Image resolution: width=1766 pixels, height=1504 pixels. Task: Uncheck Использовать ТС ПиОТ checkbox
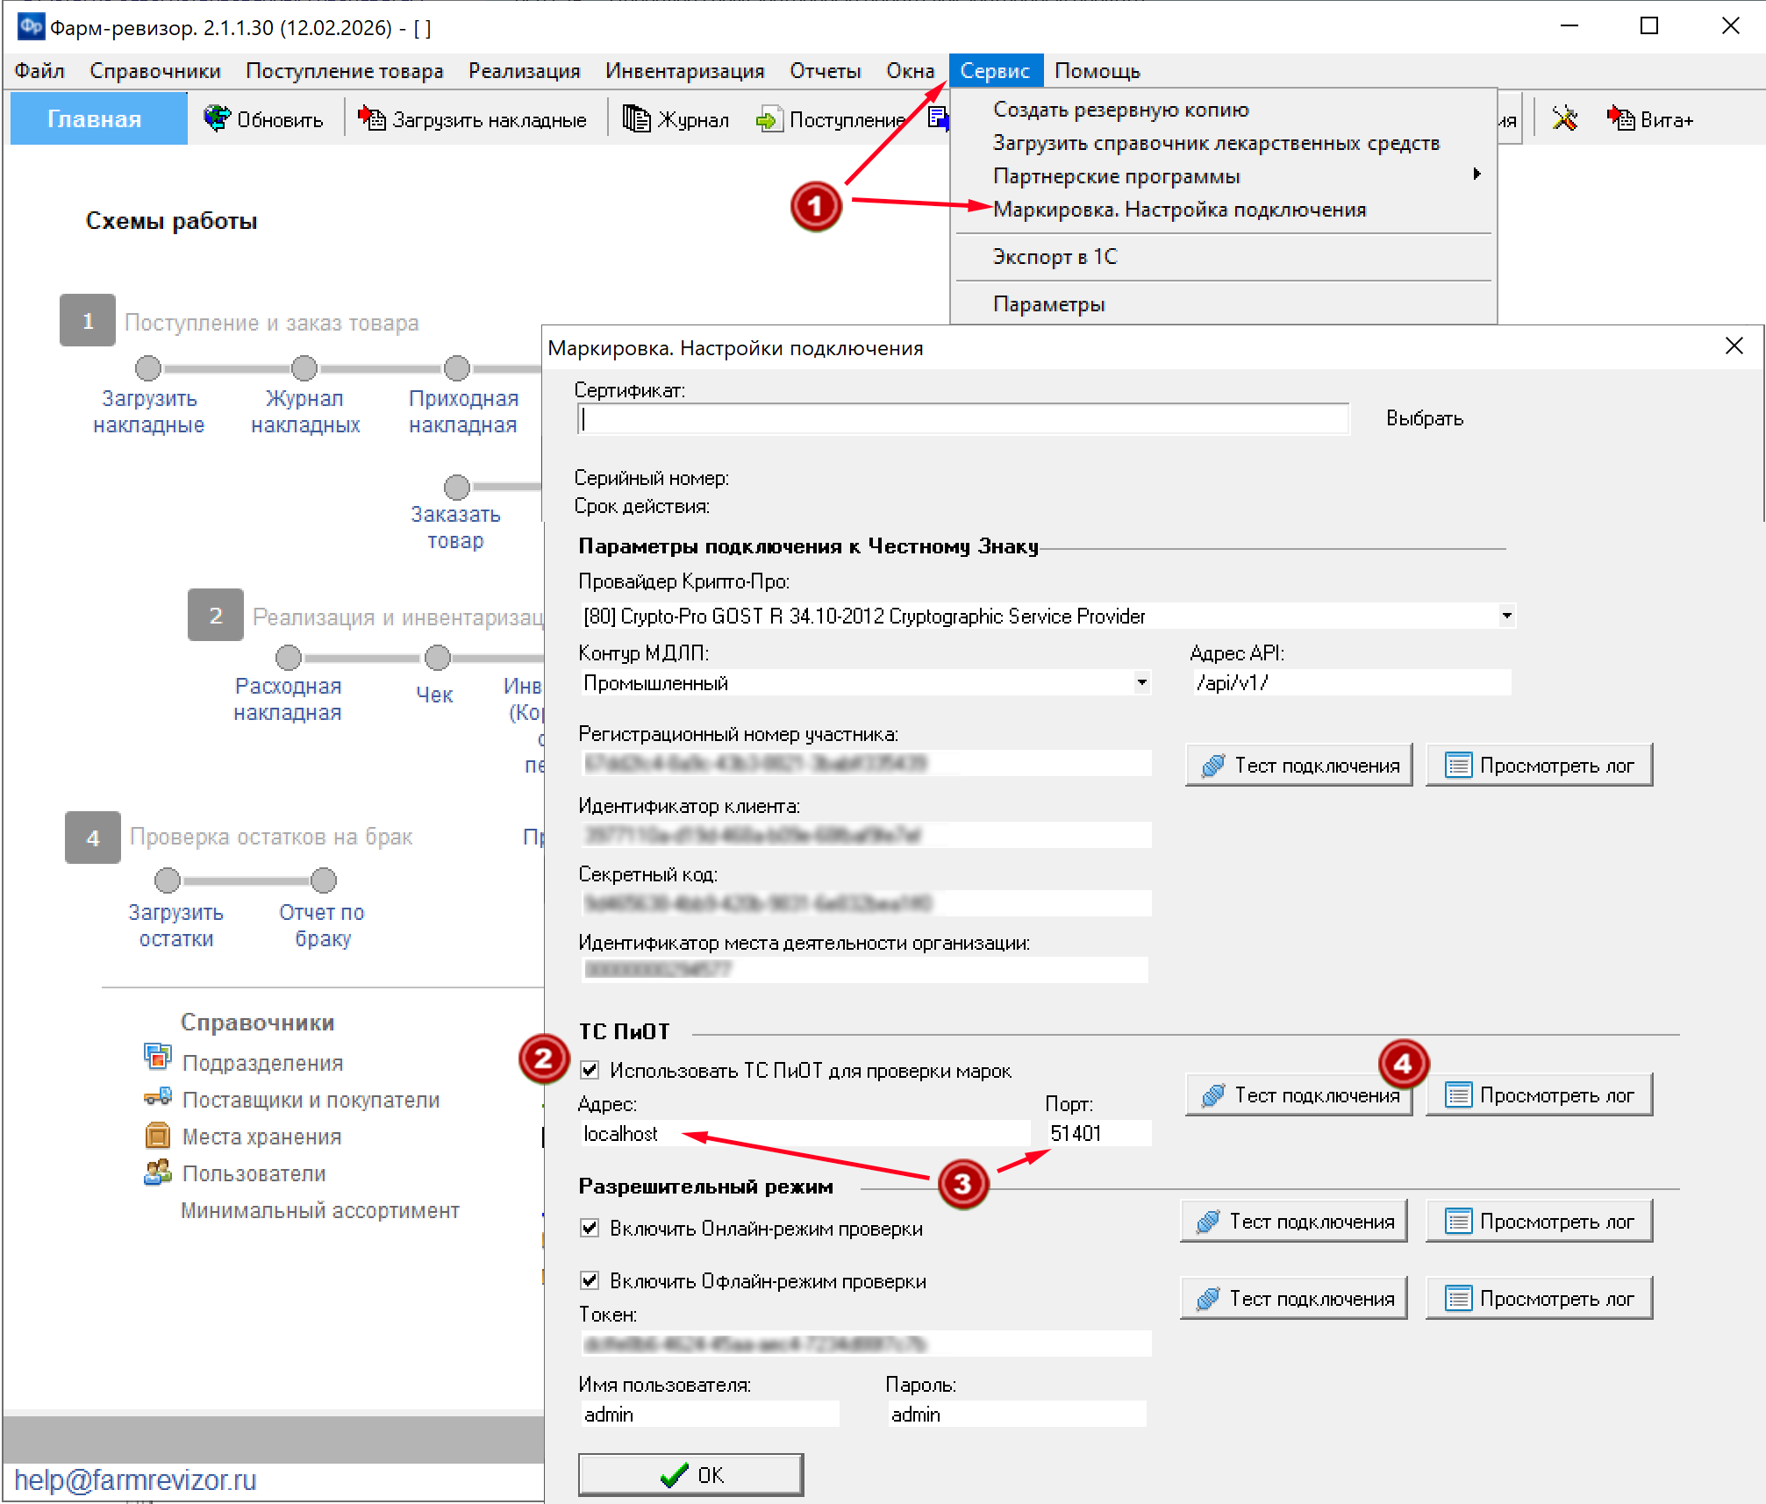pyautogui.click(x=590, y=1070)
